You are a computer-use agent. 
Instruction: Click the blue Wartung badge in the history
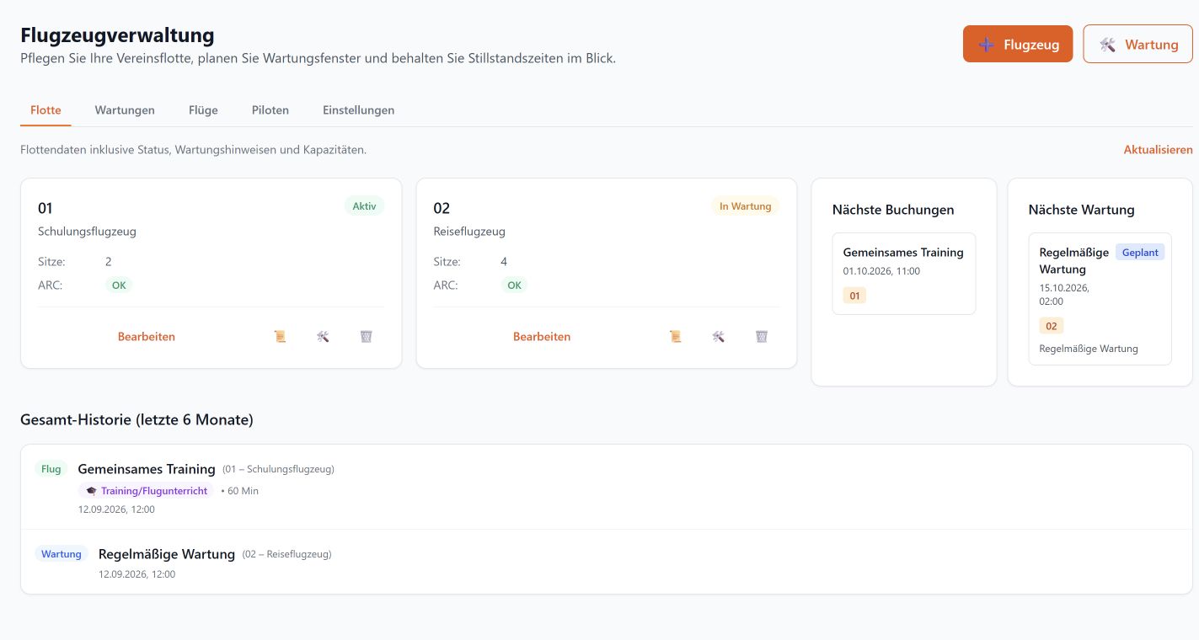(x=62, y=554)
